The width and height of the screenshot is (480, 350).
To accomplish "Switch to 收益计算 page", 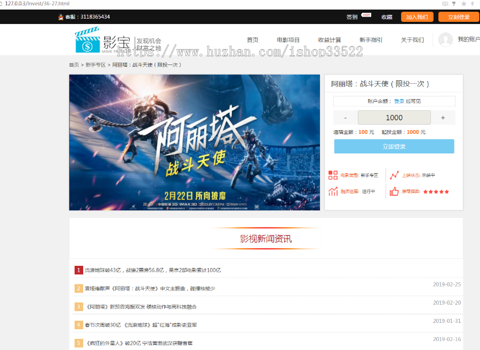I will pyautogui.click(x=330, y=39).
